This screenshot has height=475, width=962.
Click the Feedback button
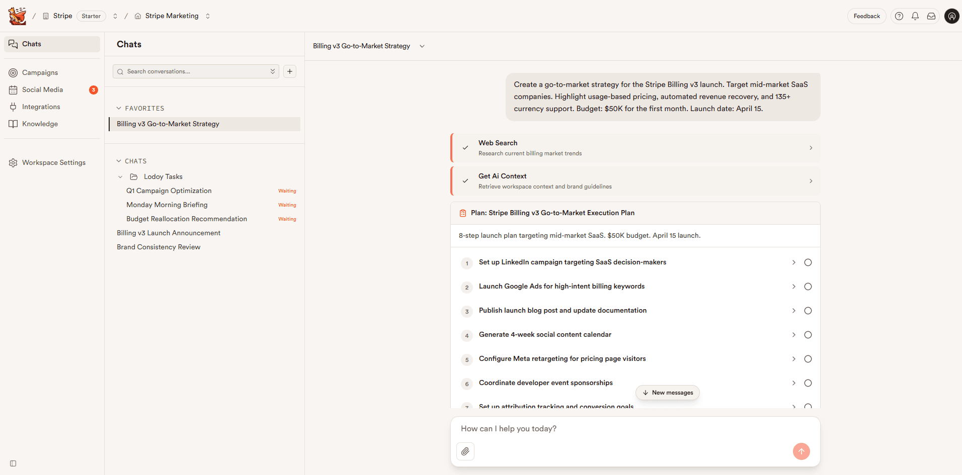point(866,16)
